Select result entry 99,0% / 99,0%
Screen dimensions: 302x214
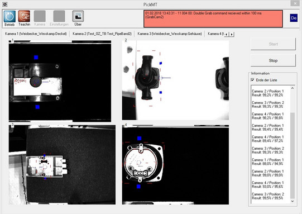[x=268, y=173]
